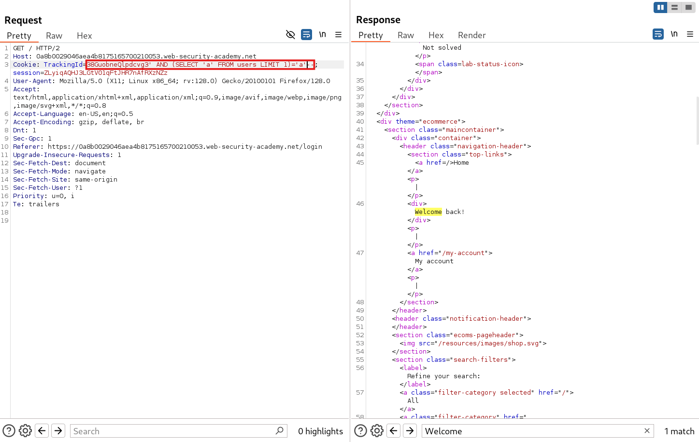Click the Host header line
The image size is (699, 442).
[135, 56]
